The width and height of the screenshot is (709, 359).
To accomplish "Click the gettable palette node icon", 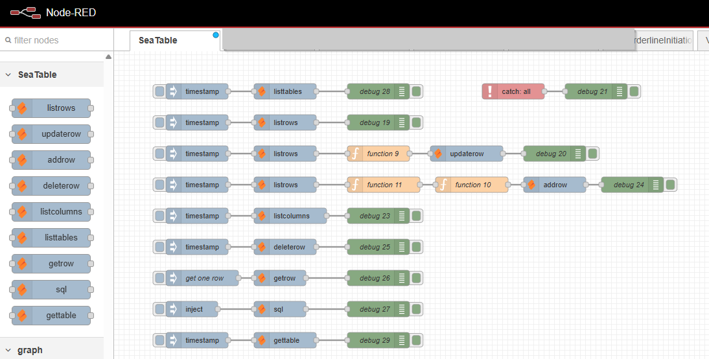I will coord(22,316).
